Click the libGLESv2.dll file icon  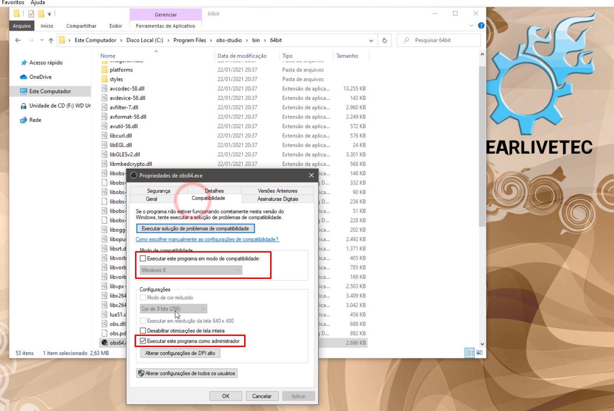(104, 154)
